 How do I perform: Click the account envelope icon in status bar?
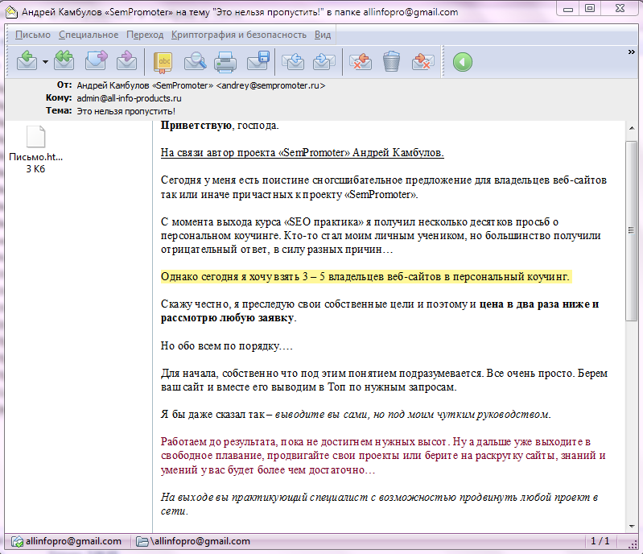(17, 542)
